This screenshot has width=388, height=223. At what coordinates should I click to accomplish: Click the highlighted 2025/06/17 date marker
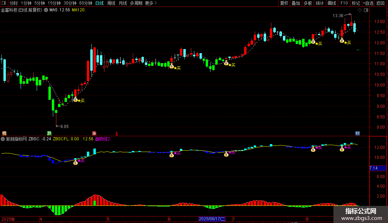[x=212, y=219]
